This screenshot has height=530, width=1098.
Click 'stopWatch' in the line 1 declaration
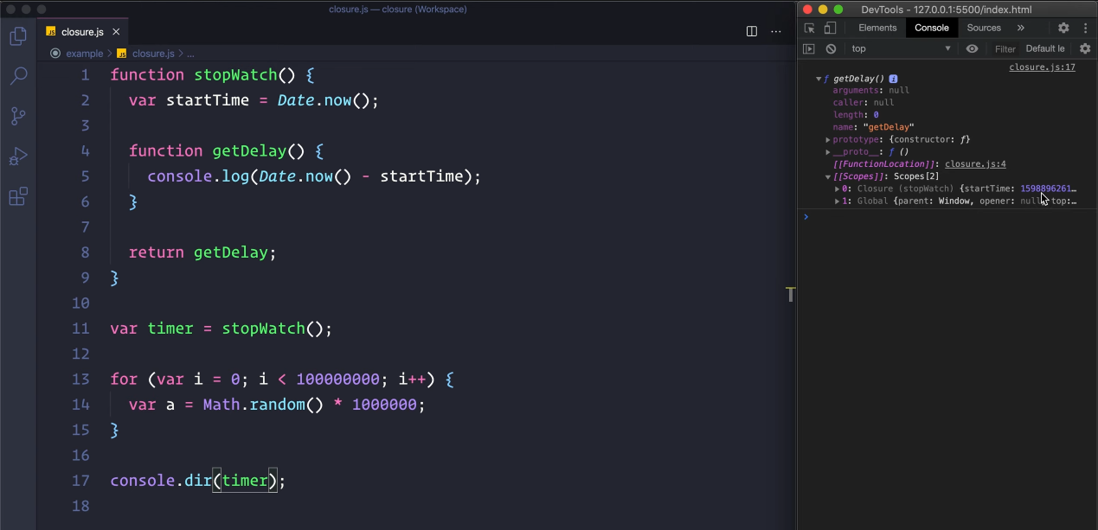(235, 75)
